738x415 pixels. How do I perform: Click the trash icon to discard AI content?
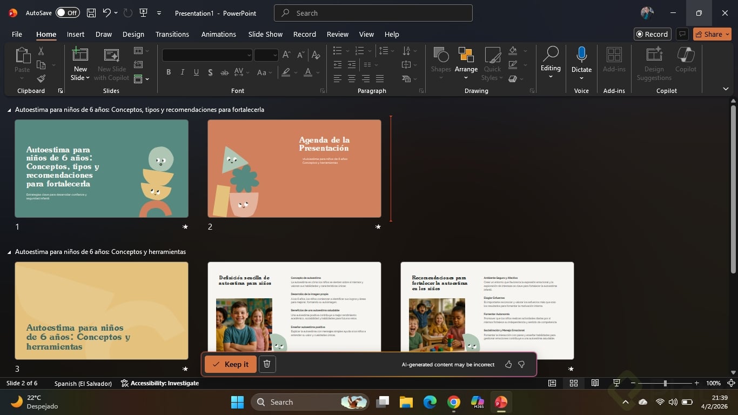click(x=267, y=364)
